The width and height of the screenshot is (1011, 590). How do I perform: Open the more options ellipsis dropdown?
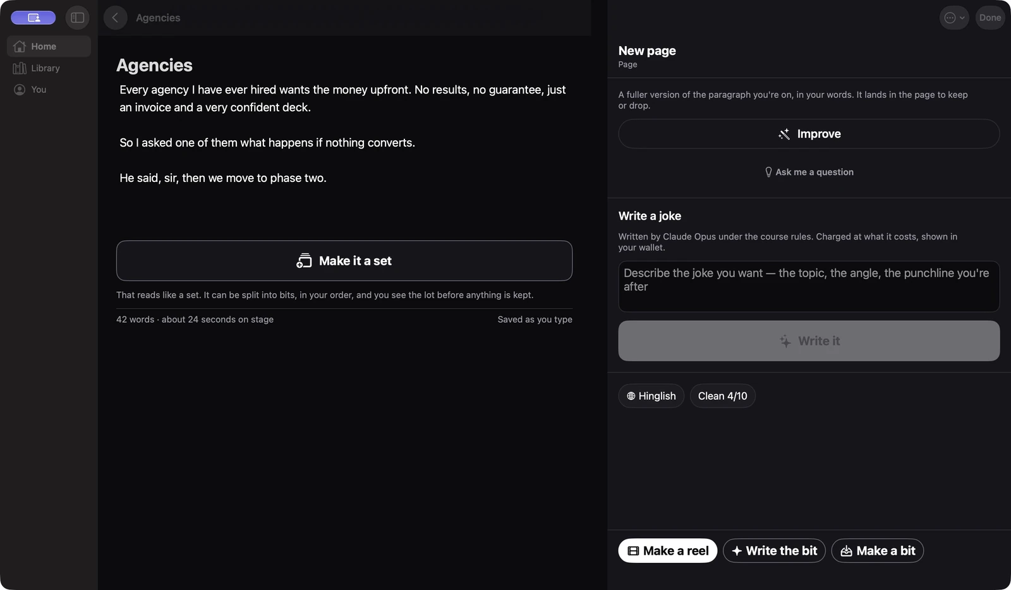[x=954, y=18]
